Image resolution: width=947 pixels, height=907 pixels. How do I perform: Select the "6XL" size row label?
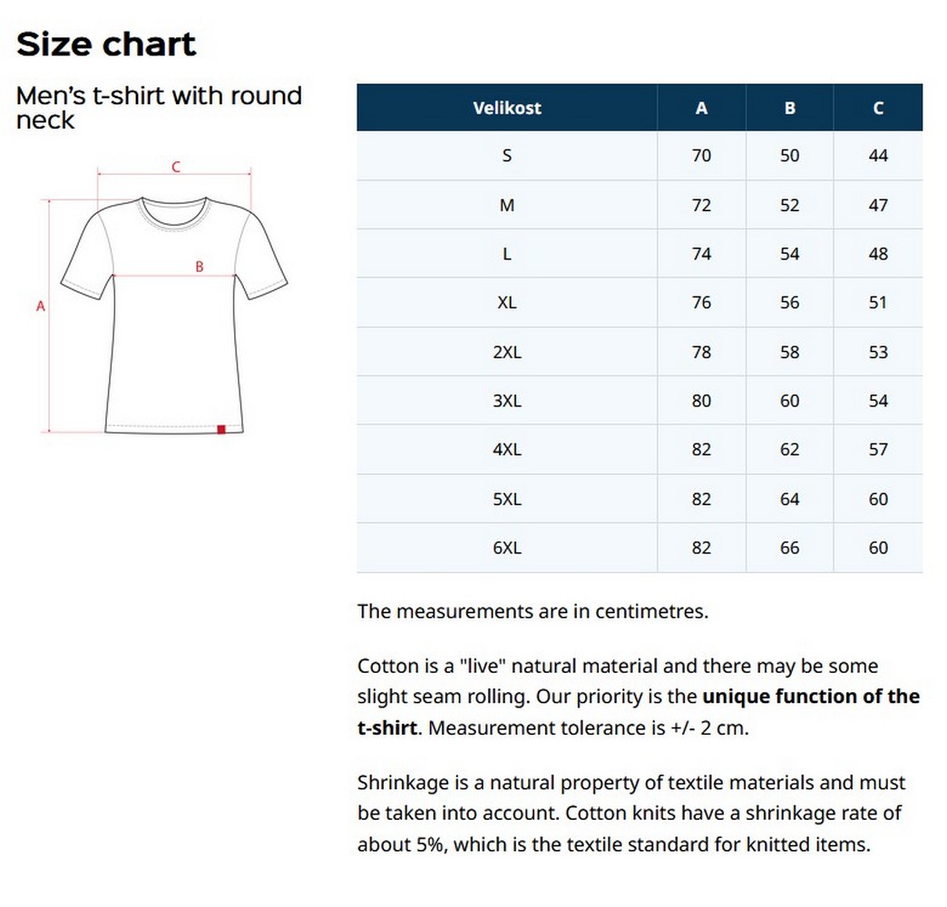507,548
